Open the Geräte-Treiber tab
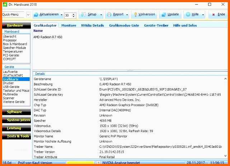 coord(156,25)
